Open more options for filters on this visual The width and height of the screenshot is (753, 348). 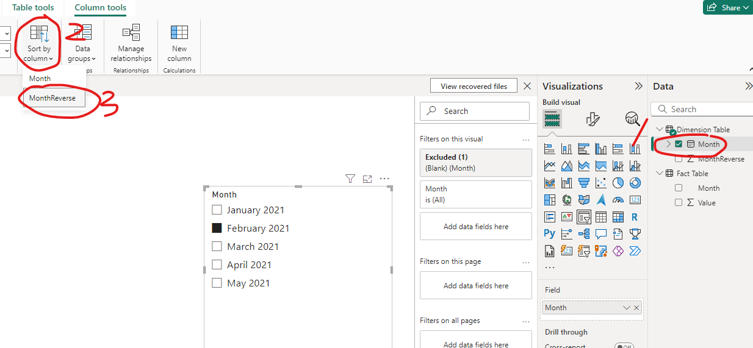[x=526, y=139]
